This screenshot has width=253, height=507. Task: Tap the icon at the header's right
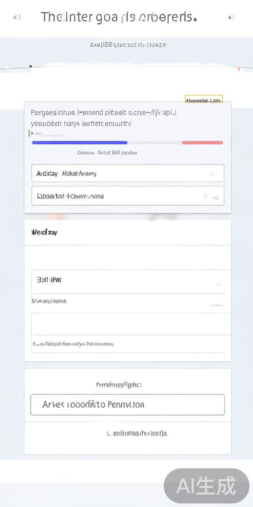[232, 17]
